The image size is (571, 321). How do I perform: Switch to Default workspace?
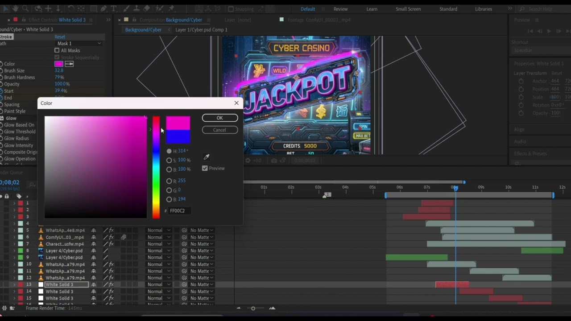click(x=307, y=9)
